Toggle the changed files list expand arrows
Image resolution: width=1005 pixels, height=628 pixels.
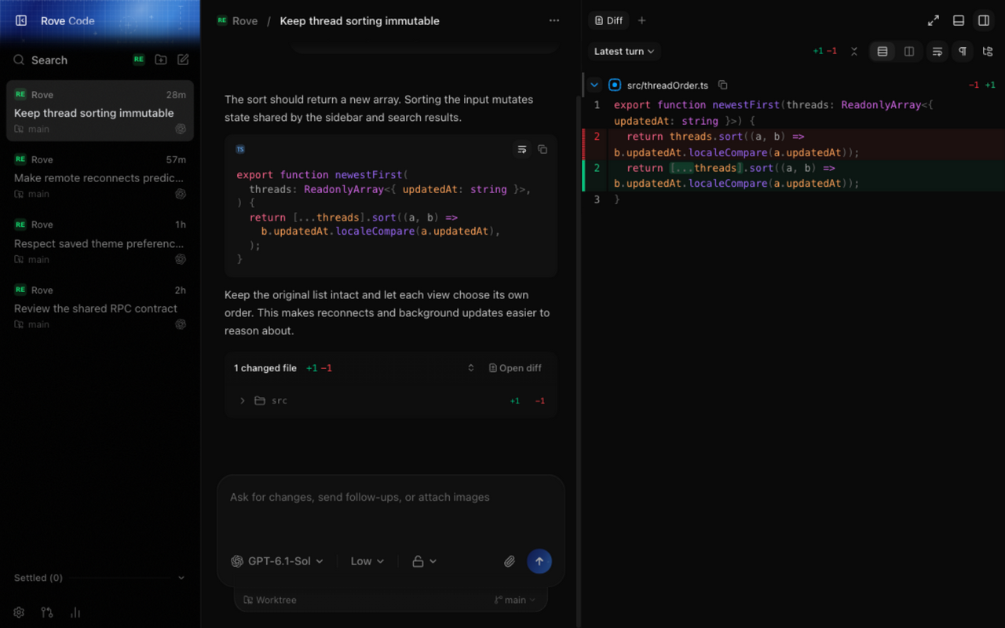coord(471,368)
